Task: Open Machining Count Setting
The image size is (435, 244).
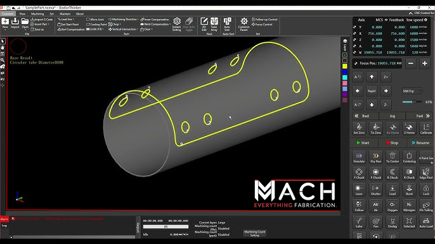Action: [254, 233]
